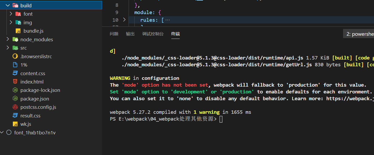Open the result.css file name
Viewport: 374px width, 155px height.
30,116
